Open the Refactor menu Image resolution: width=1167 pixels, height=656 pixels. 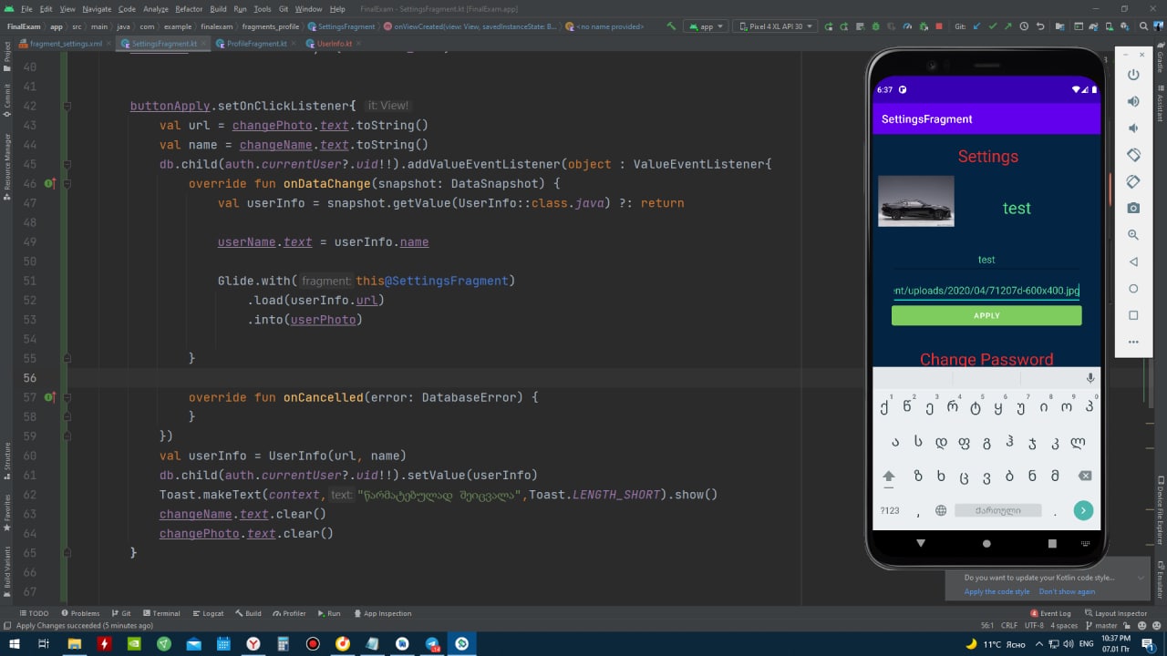tap(189, 8)
